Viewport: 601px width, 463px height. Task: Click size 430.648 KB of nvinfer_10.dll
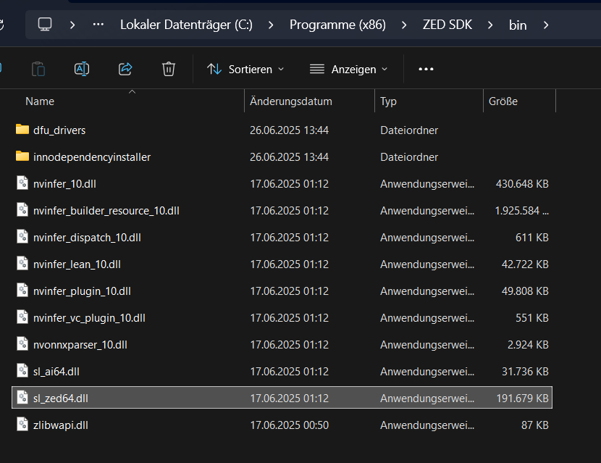pyautogui.click(x=522, y=184)
